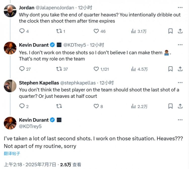189x169 pixels.
Task: Reply to Jordan's tweet
Action: (x=22, y=31)
